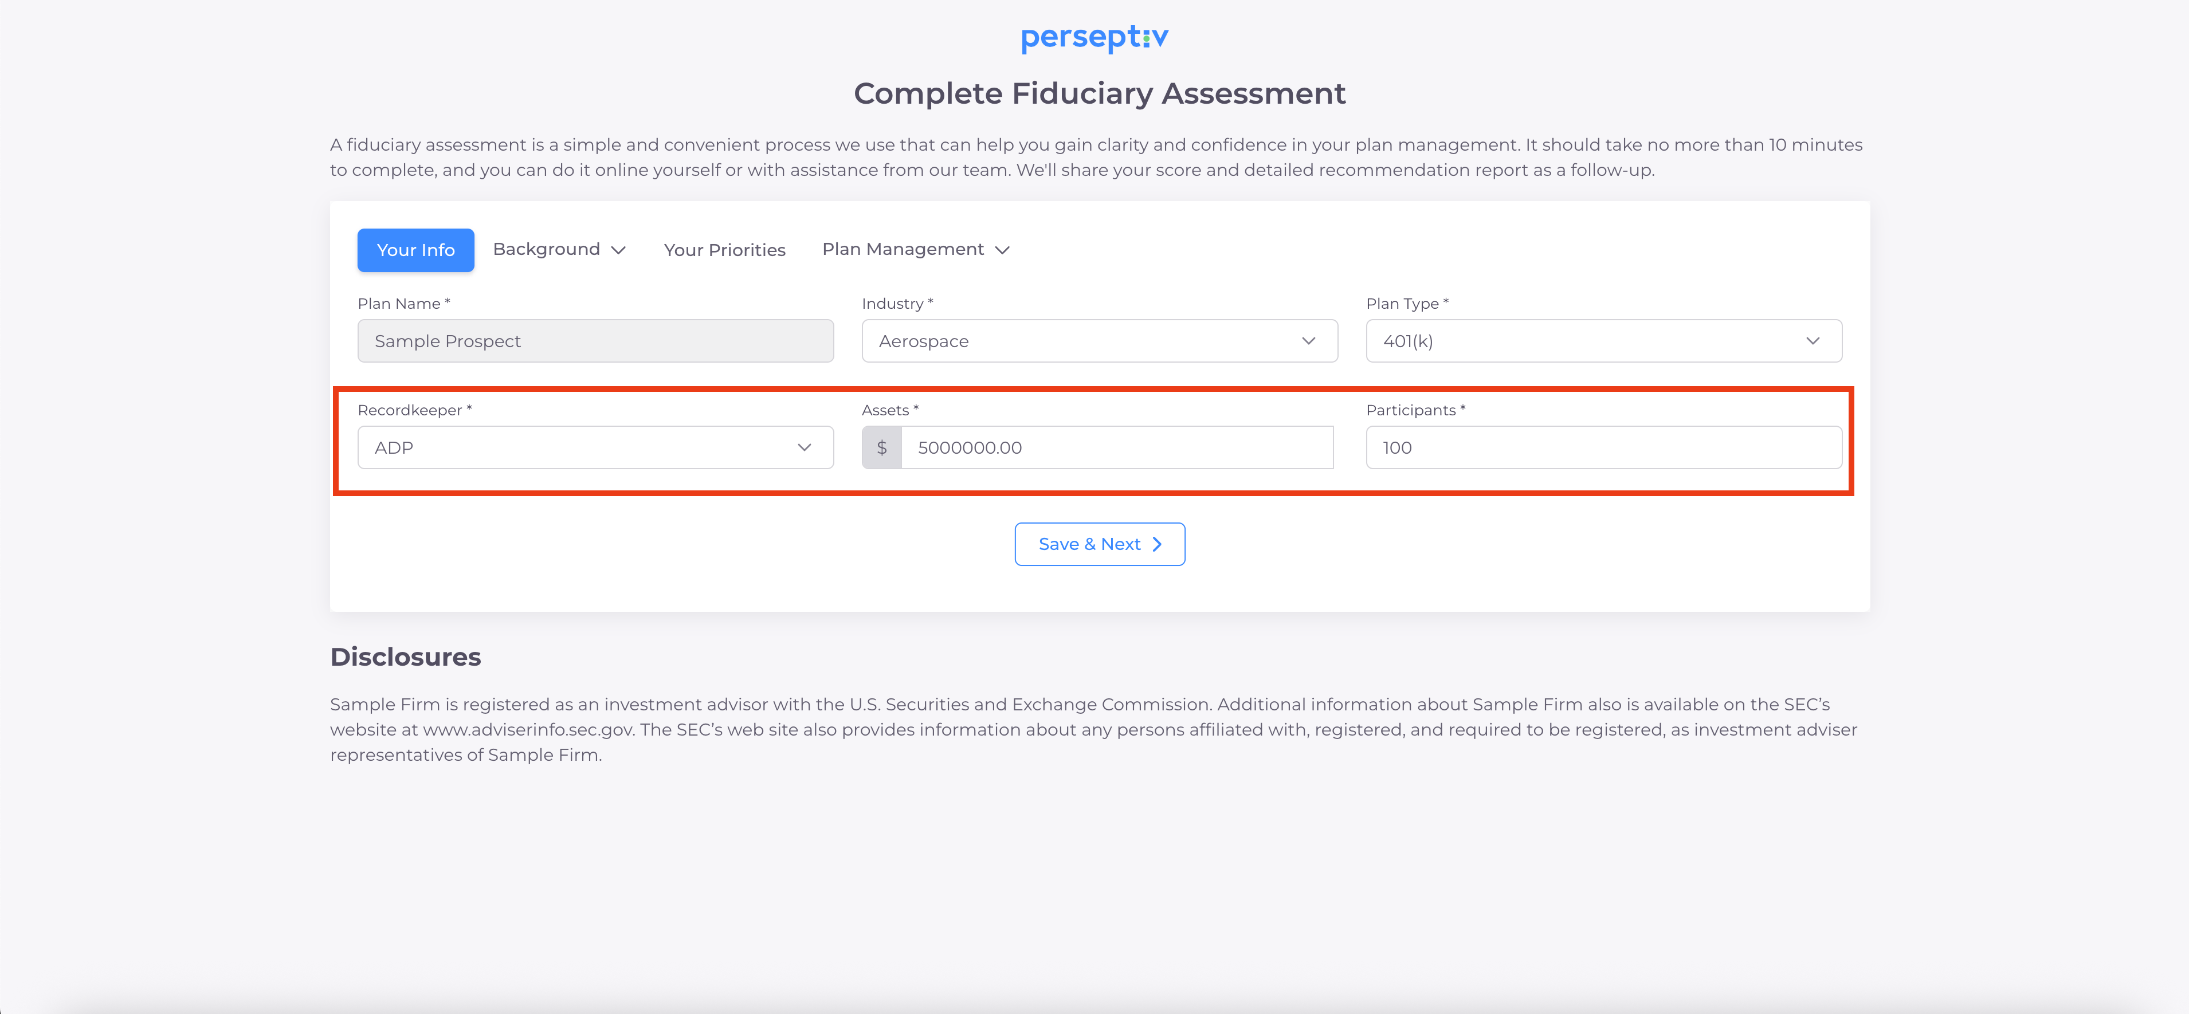2189x1014 pixels.
Task: Click the Recordkeeper dropdown arrow
Action: click(804, 447)
